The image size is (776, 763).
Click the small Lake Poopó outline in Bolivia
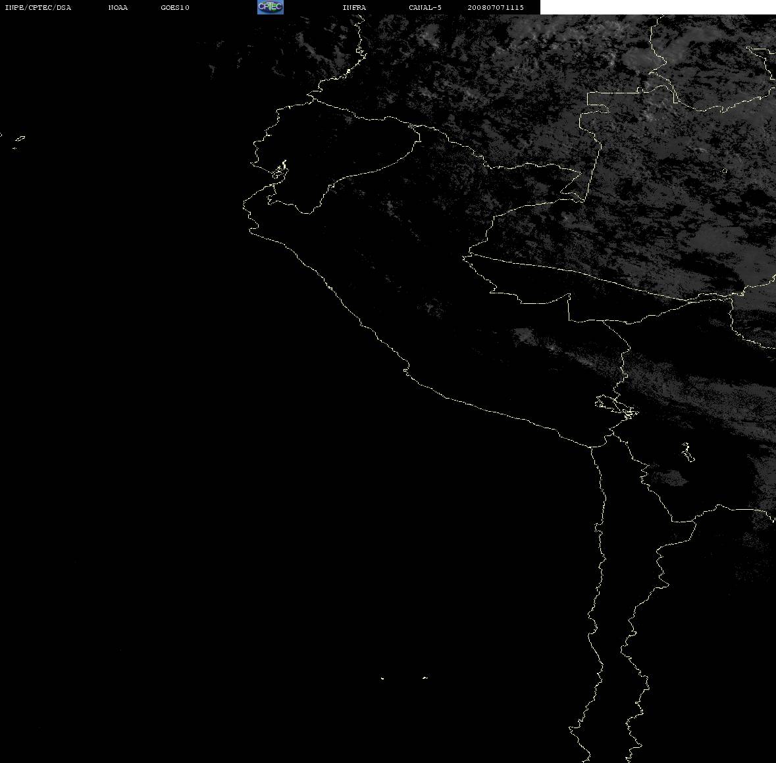coord(687,452)
